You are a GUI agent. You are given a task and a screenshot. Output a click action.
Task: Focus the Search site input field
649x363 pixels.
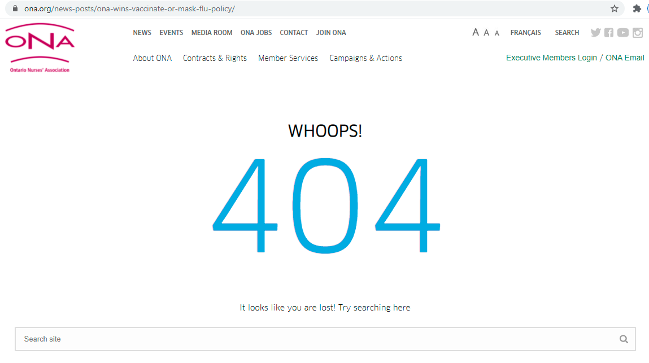pyautogui.click(x=316, y=339)
